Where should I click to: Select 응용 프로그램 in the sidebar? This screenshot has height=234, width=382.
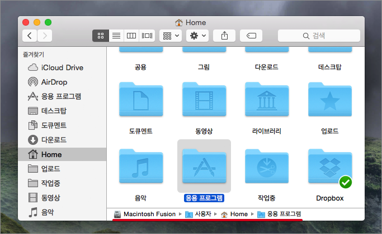click(62, 96)
